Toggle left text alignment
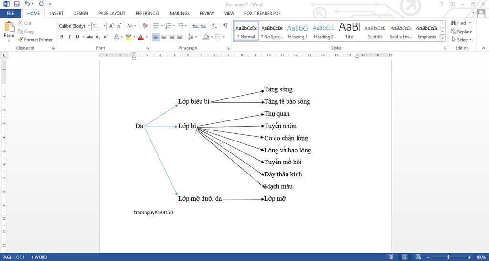The width and height of the screenshot is (489, 261). pos(156,37)
